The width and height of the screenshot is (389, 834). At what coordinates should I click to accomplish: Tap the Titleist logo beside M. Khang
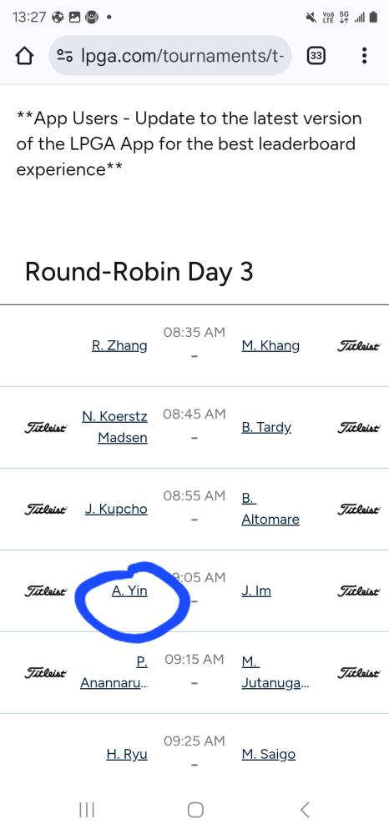click(x=359, y=346)
